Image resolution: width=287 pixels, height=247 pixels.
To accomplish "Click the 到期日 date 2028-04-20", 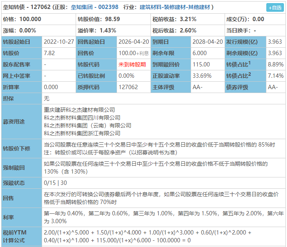I will pyautogui.click(x=207, y=42).
